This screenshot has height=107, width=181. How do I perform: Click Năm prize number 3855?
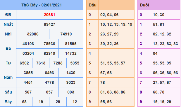click(28, 73)
